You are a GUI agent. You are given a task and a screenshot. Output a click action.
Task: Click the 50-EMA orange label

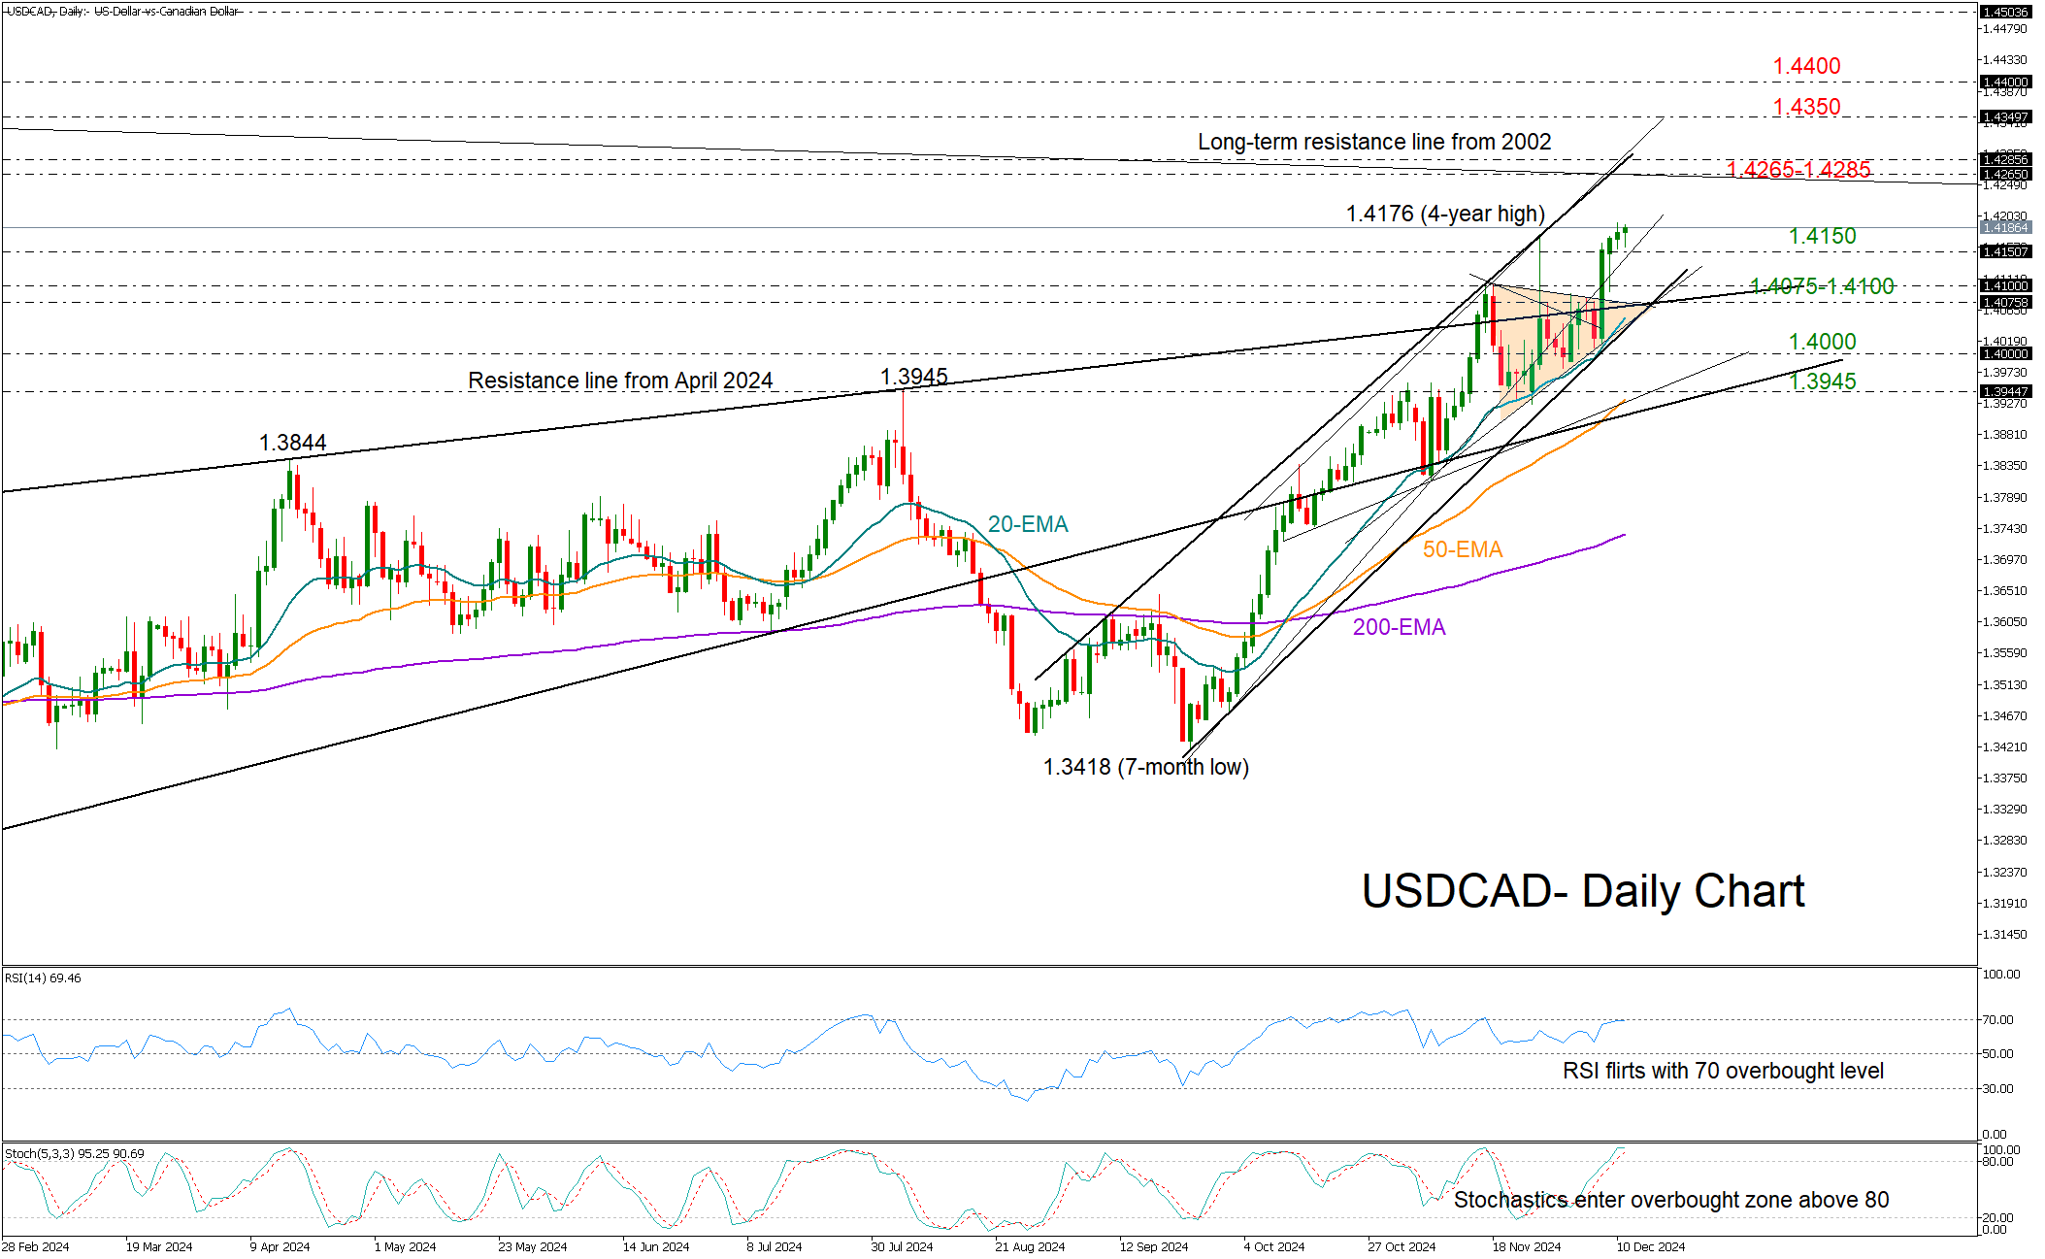(1462, 549)
